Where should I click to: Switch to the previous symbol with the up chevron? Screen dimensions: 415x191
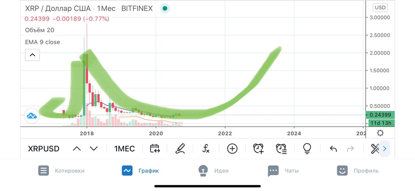point(77,149)
